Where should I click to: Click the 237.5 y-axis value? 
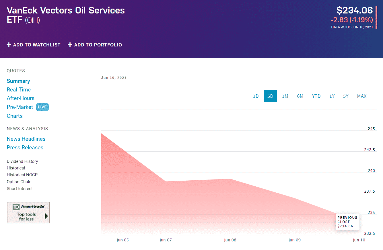pyautogui.click(x=370, y=192)
